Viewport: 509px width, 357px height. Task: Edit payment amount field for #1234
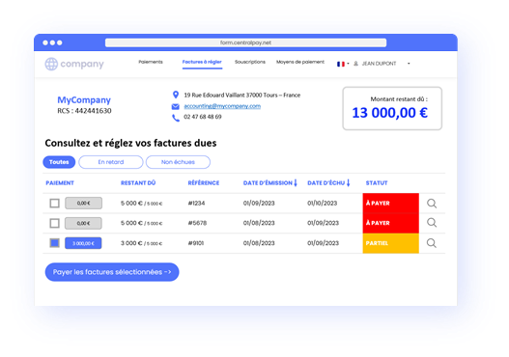click(83, 204)
